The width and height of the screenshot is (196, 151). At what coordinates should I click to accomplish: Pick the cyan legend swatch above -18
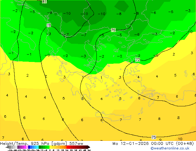tap(38, 147)
